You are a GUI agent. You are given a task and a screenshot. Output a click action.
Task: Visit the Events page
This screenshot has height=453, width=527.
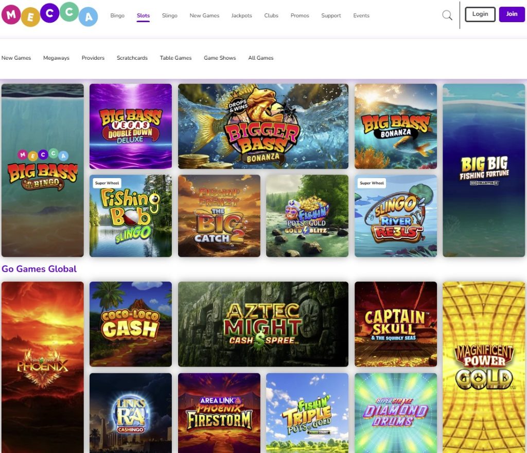[361, 15]
